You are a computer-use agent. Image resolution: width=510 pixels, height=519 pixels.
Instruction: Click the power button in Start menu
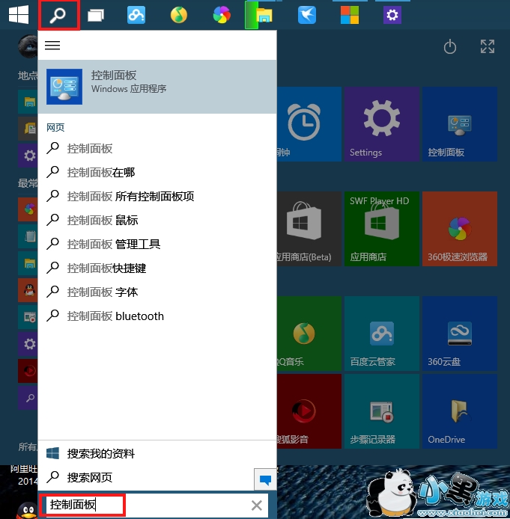pyautogui.click(x=449, y=46)
